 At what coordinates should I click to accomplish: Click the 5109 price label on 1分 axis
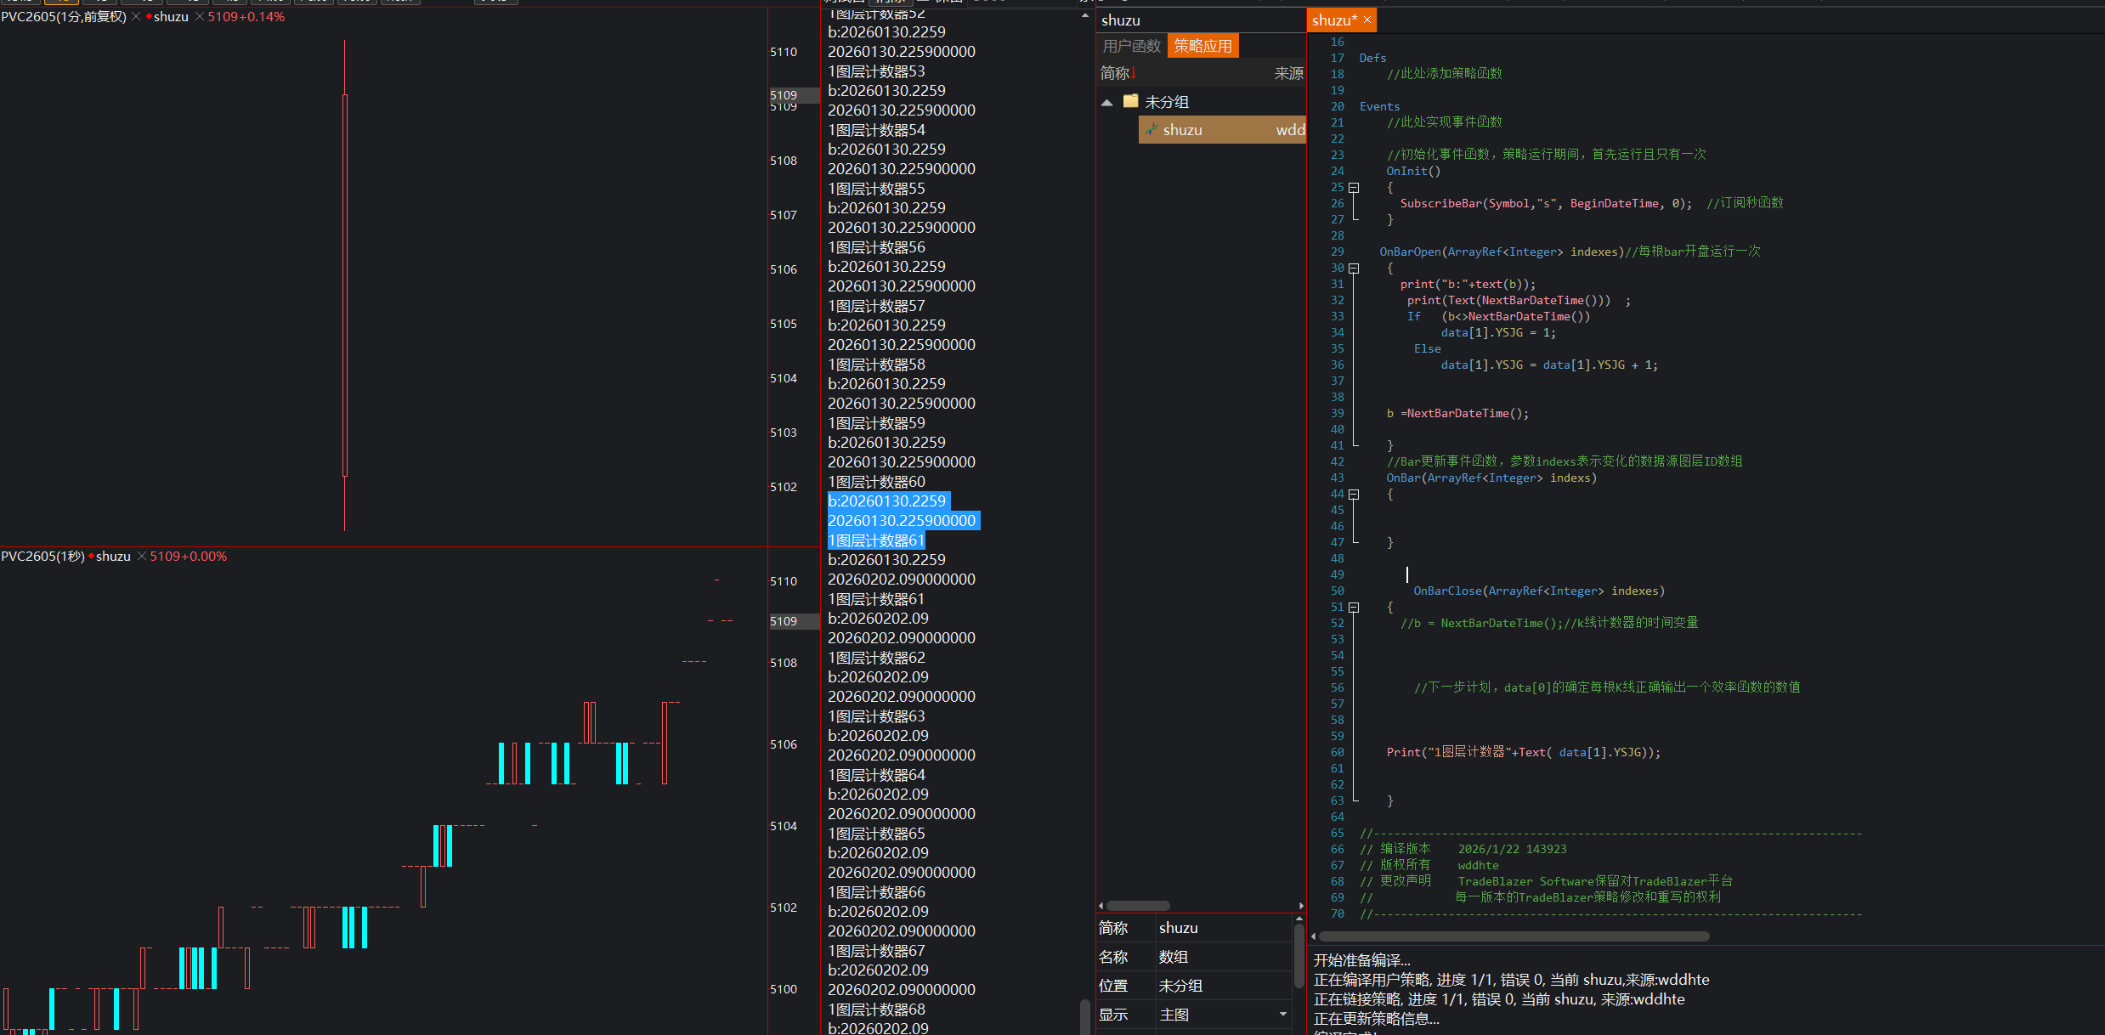[784, 95]
